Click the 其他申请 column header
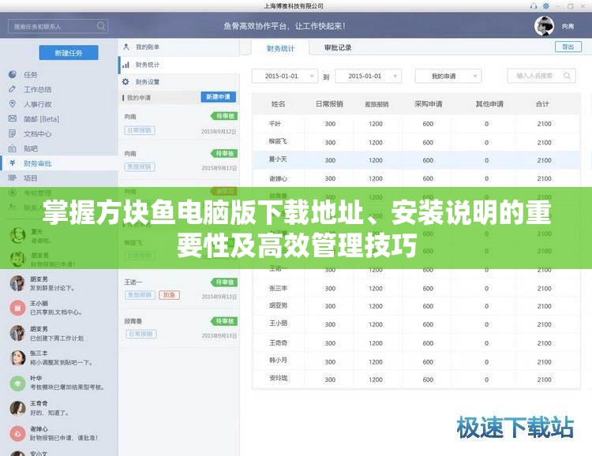Viewport: 592px width, 456px height. [x=489, y=104]
